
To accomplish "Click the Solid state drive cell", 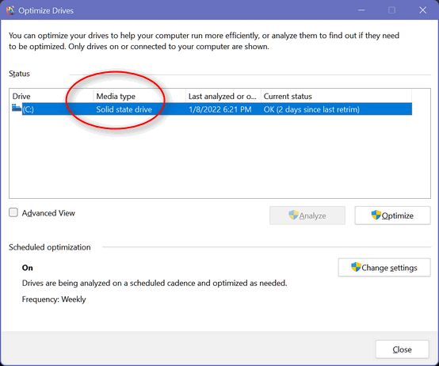I will coord(124,109).
